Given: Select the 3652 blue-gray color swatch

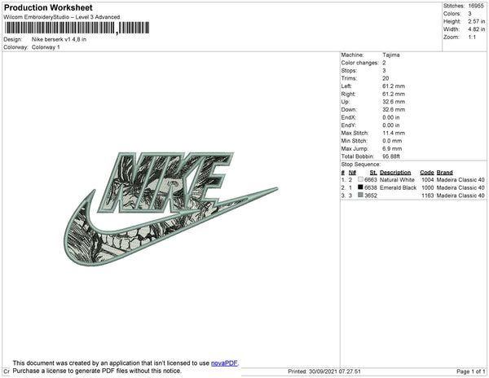Looking at the screenshot, I should 360,195.
